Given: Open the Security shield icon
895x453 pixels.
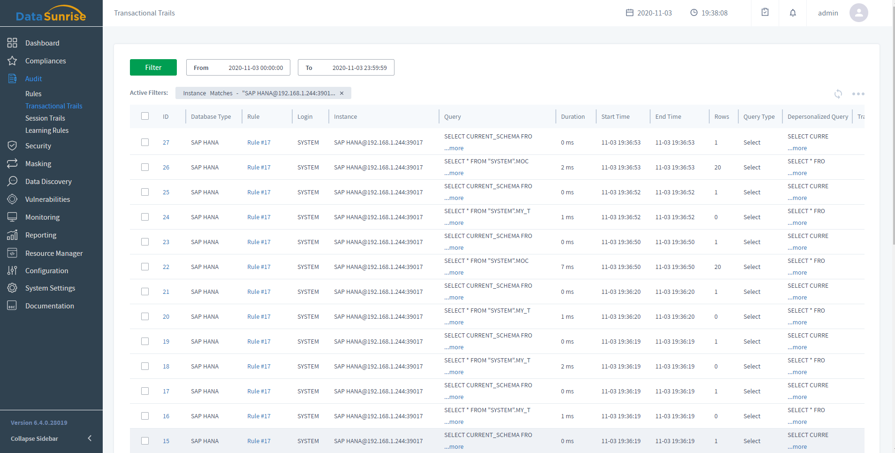Looking at the screenshot, I should [x=12, y=146].
